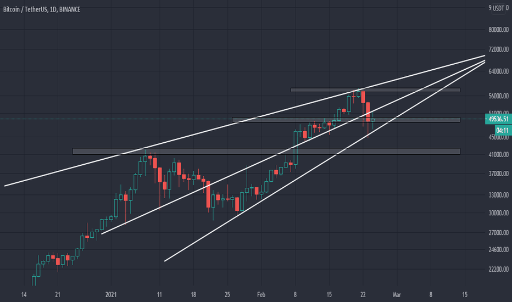This screenshot has height=302, width=512.
Task: Click the 22 date label on time axis
Action: click(363, 295)
